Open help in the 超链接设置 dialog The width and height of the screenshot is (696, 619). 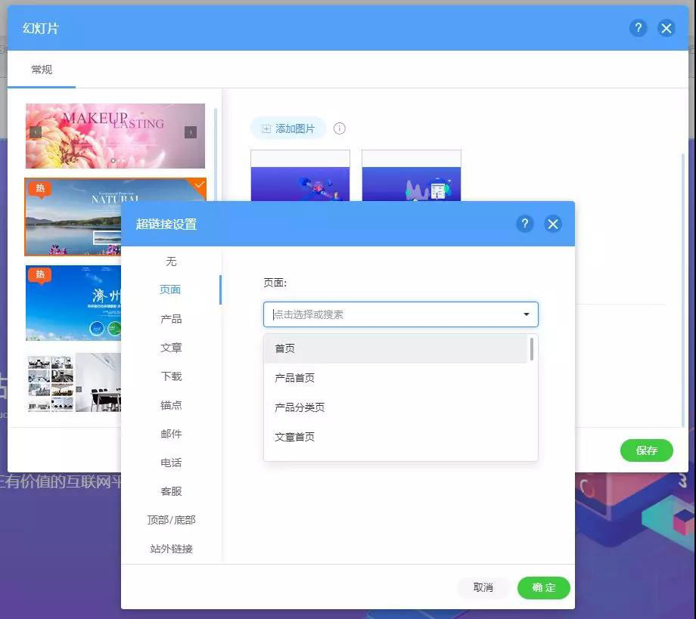pyautogui.click(x=525, y=224)
